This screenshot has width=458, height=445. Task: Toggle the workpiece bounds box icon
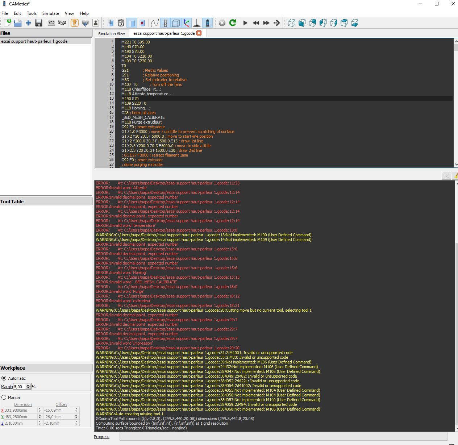(176, 23)
